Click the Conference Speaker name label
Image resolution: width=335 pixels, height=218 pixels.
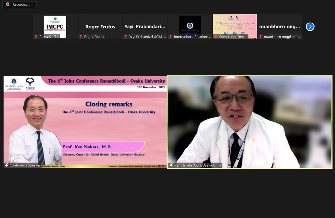pyautogui.click(x=25, y=165)
